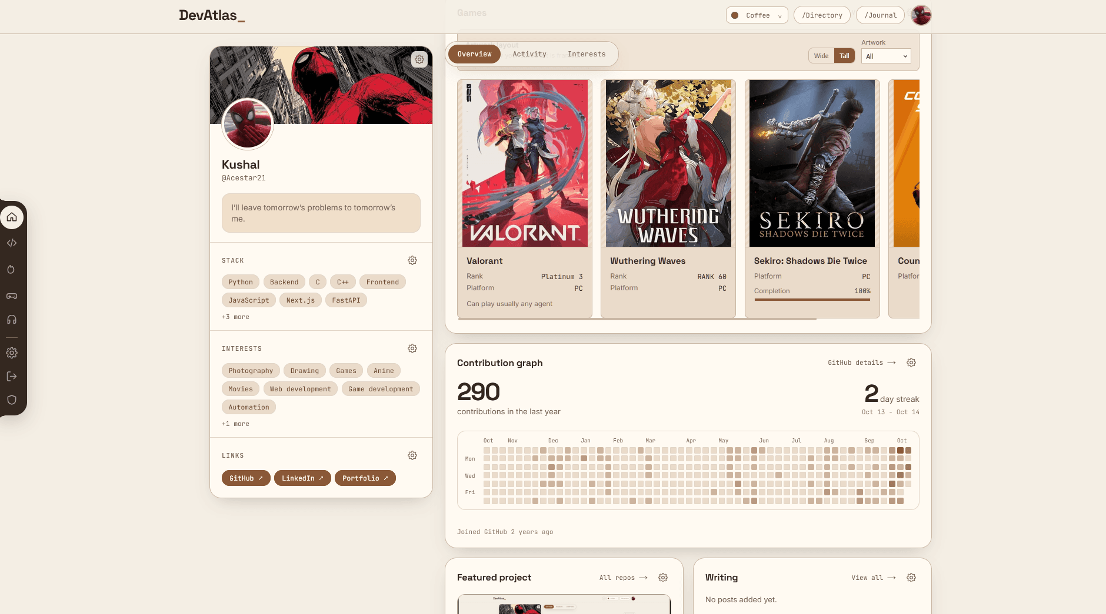Open the Wuthering Waves cover art
The width and height of the screenshot is (1106, 614).
[x=668, y=163]
